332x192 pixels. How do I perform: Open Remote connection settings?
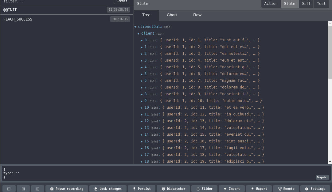click(x=286, y=189)
